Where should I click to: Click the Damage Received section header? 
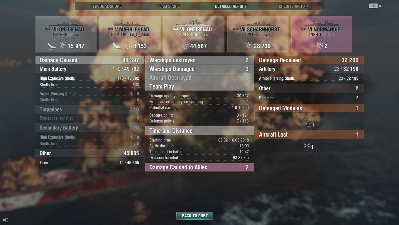pos(309,60)
